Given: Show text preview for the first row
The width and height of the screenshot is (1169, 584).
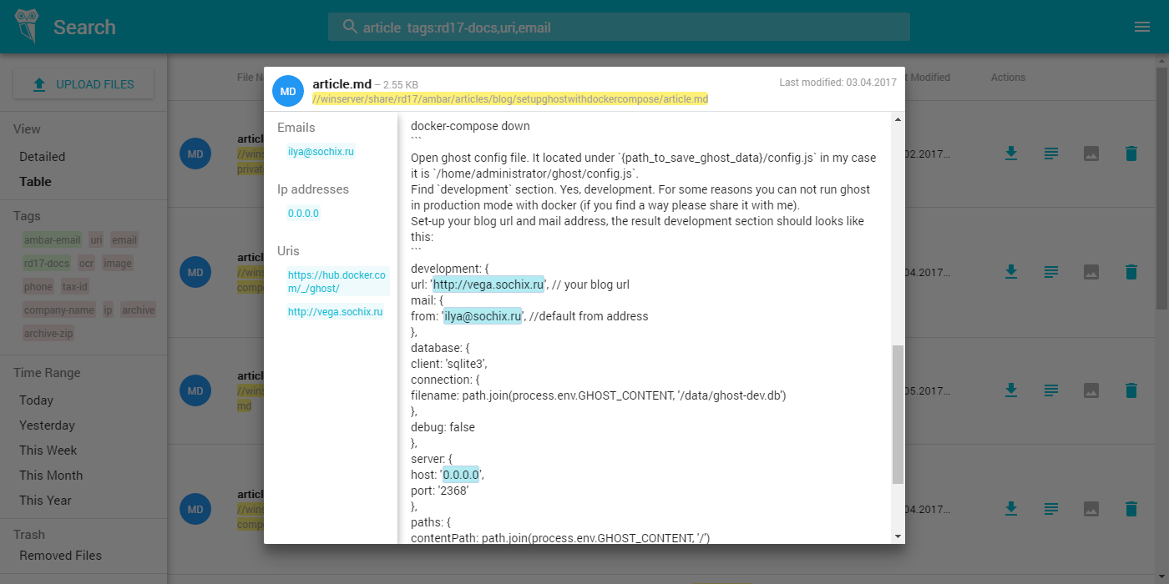Looking at the screenshot, I should click(1051, 154).
